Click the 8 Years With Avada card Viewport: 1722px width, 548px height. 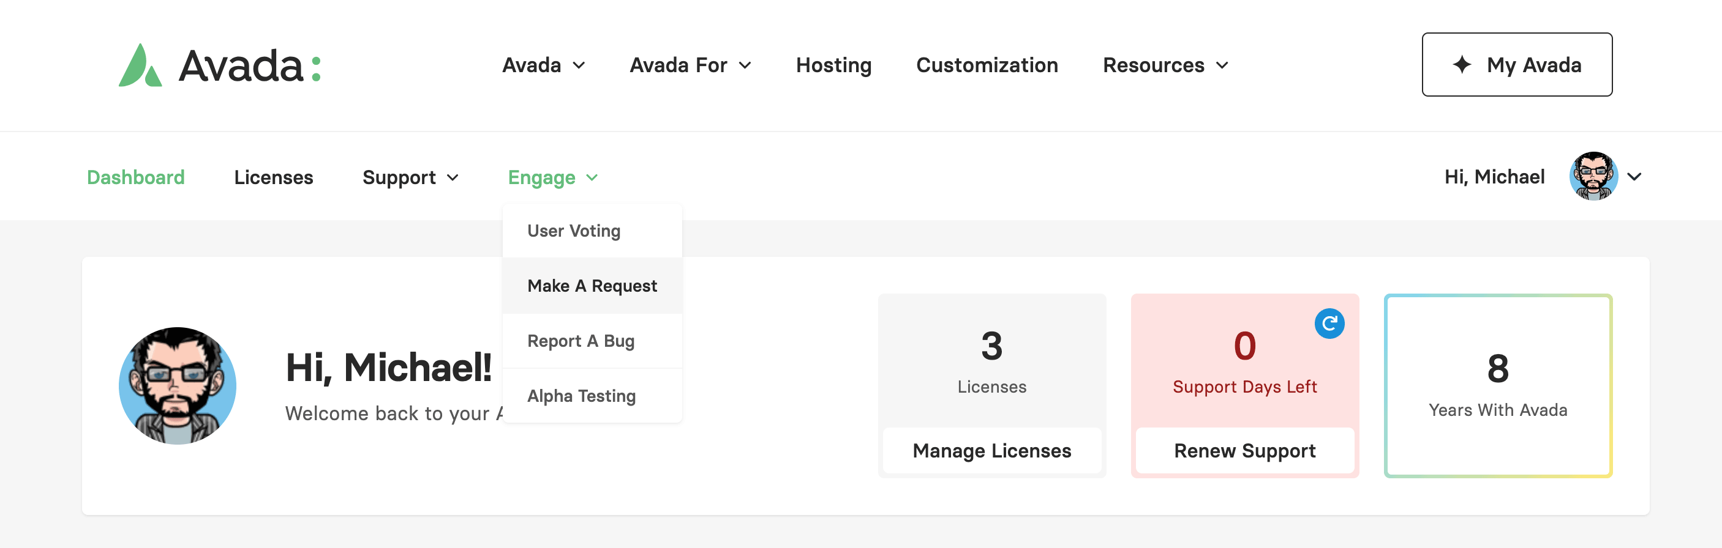(1498, 386)
